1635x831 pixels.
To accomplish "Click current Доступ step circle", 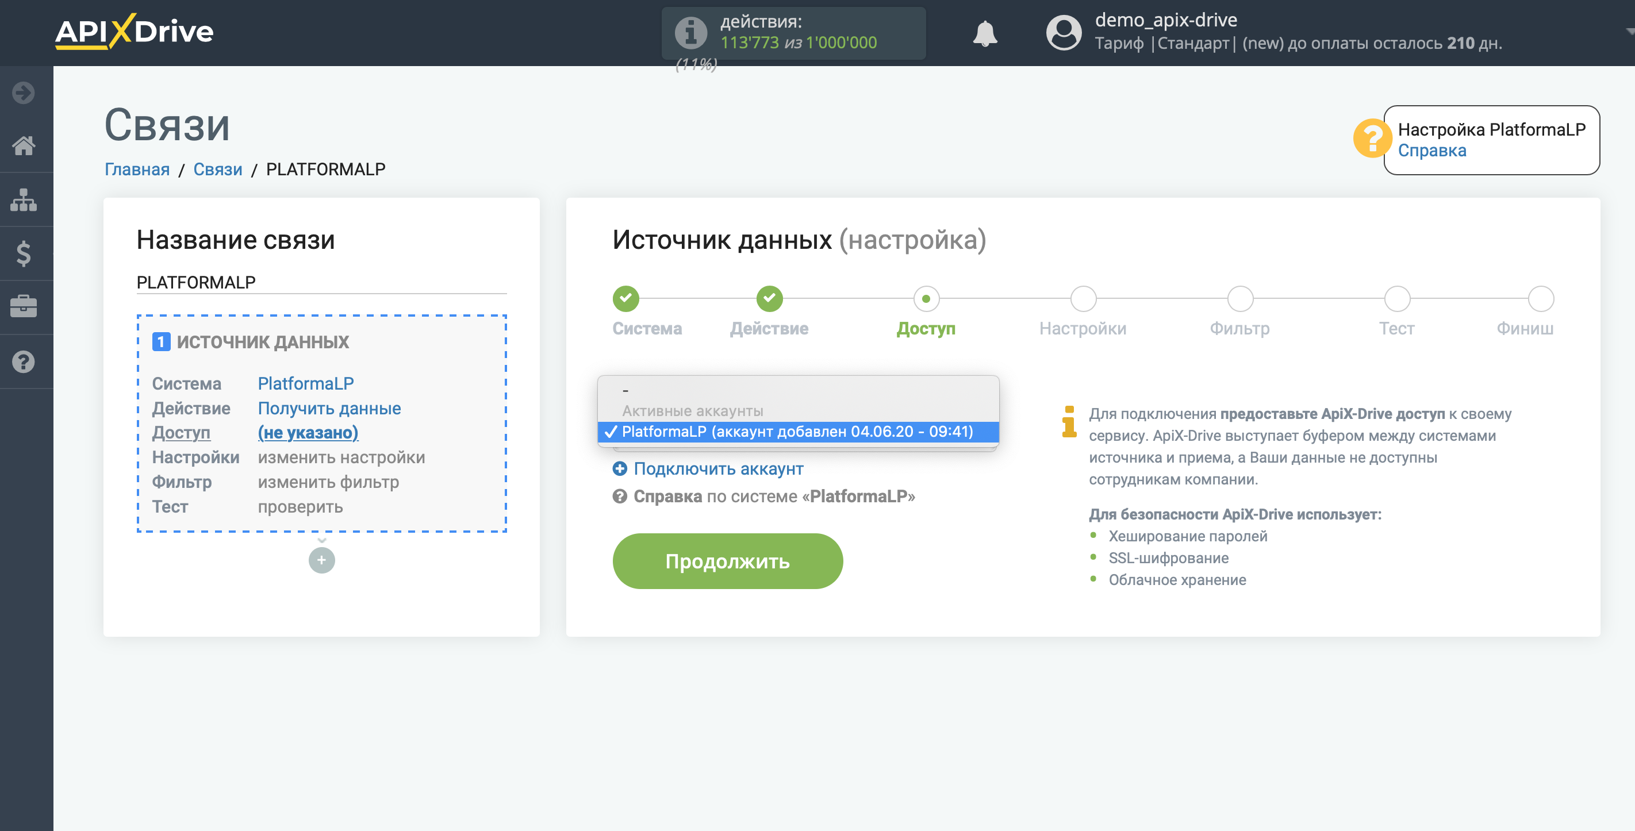I will tap(926, 298).
